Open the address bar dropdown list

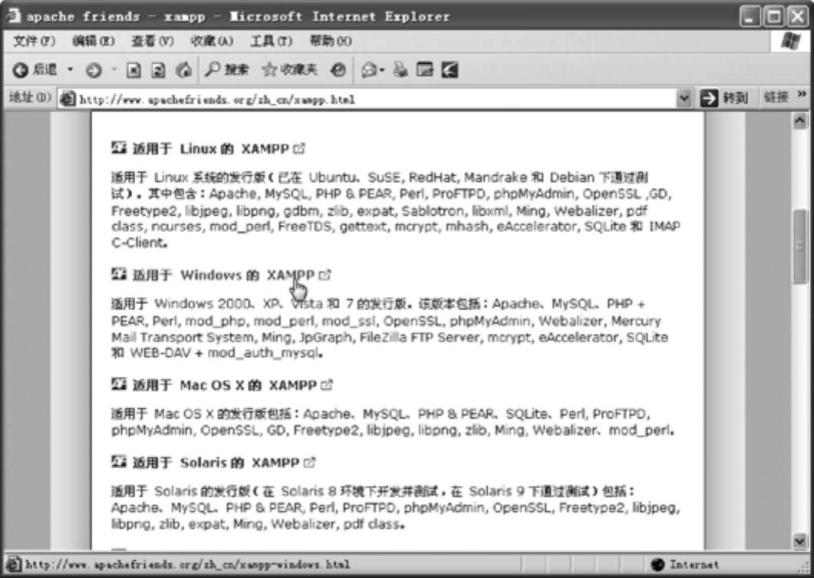(684, 98)
